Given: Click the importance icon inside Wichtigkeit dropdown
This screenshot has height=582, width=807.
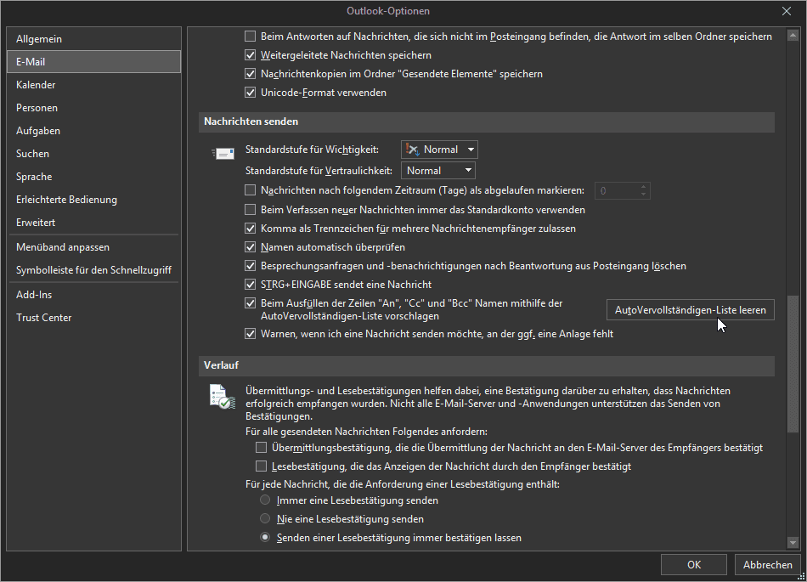Looking at the screenshot, I should [x=412, y=150].
